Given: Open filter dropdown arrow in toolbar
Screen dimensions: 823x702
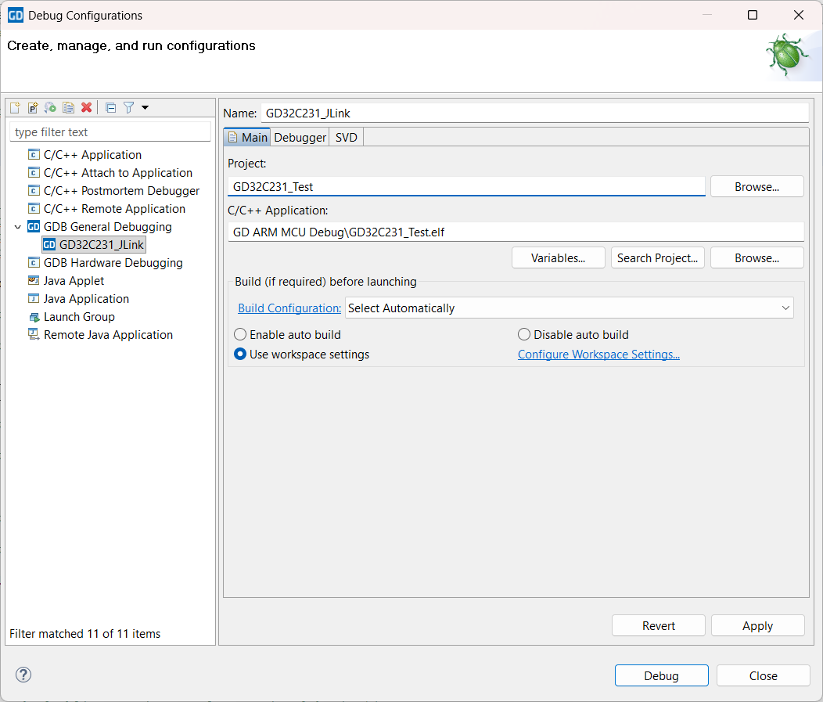Looking at the screenshot, I should (x=145, y=107).
